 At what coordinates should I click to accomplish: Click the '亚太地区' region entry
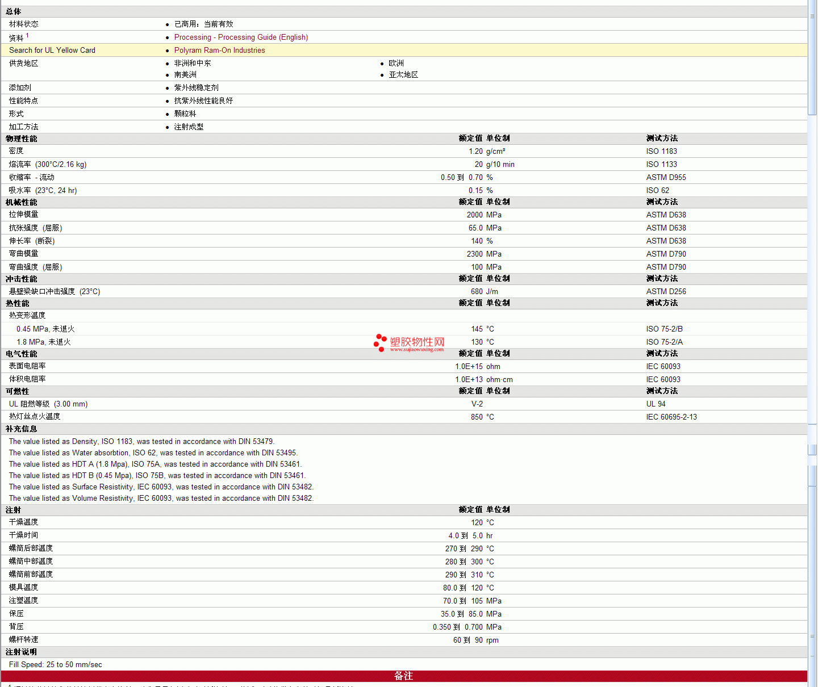coord(403,74)
